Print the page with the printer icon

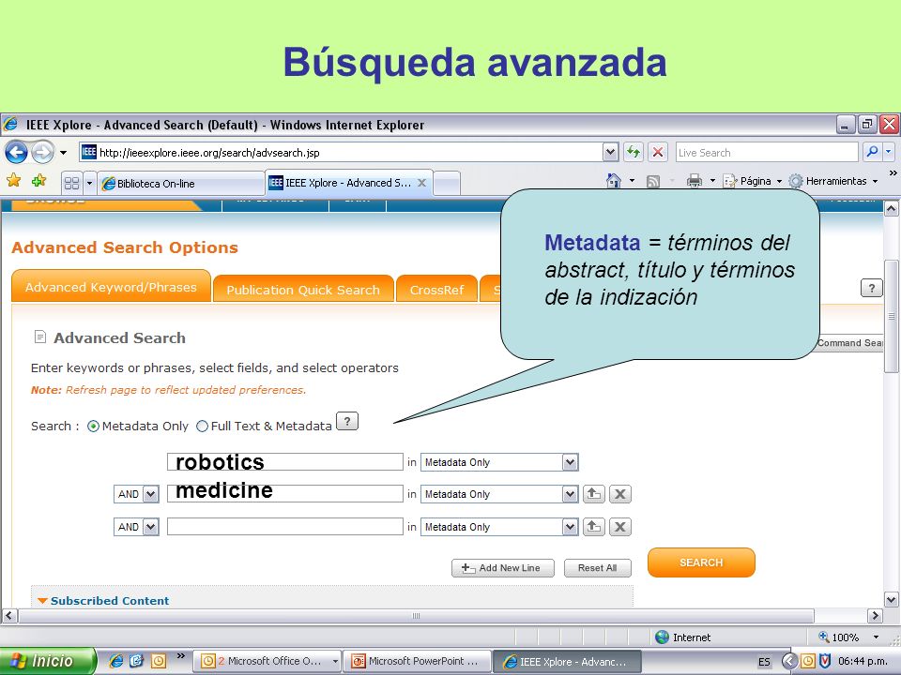pos(695,181)
